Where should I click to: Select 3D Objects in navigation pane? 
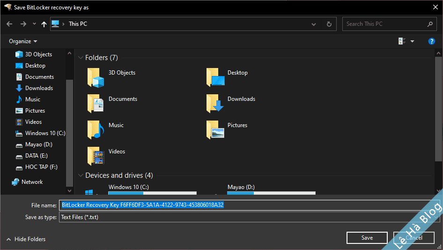tap(34, 54)
